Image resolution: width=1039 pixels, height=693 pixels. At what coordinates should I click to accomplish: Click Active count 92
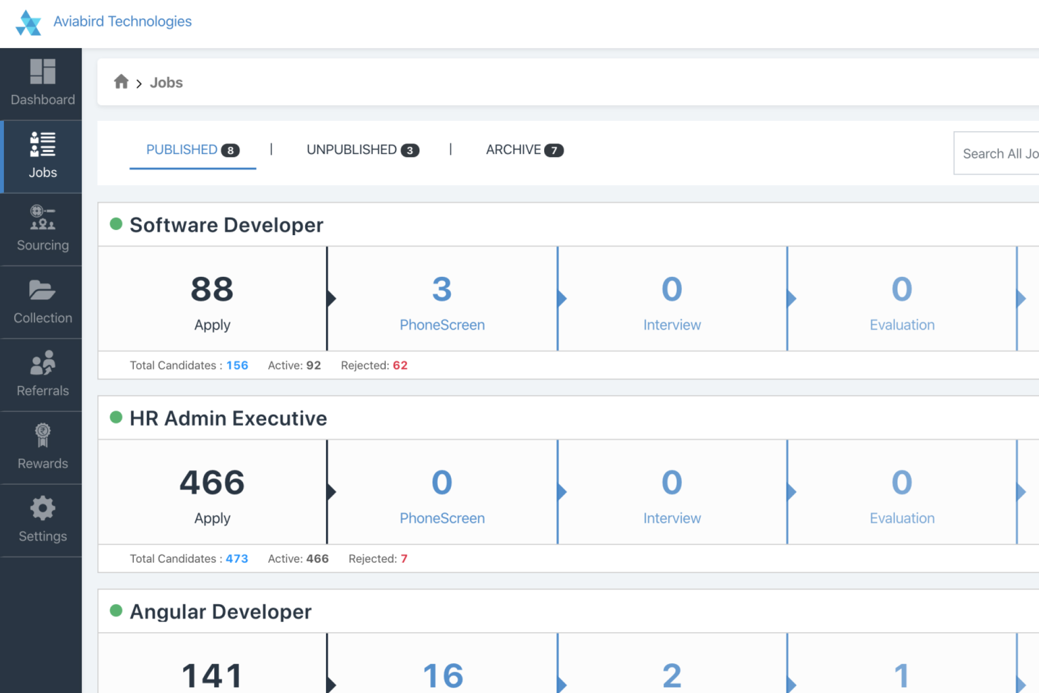click(x=313, y=365)
